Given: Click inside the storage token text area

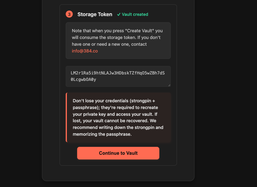Looking at the screenshot, I should click(118, 76).
